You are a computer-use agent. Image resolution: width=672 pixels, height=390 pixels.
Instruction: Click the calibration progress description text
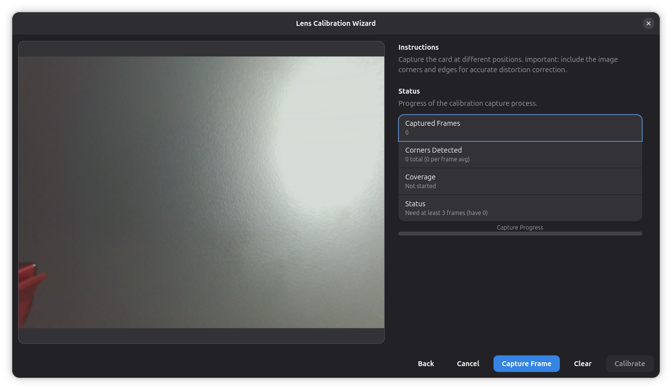click(468, 103)
